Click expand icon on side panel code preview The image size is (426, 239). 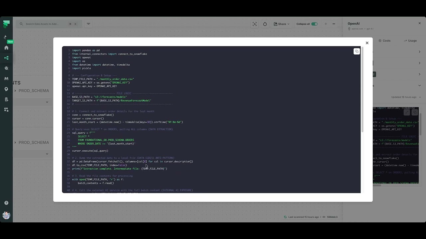[407, 113]
